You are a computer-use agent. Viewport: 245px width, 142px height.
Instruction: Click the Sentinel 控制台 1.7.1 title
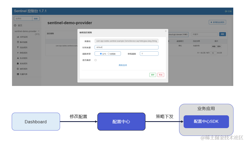point(30,11)
